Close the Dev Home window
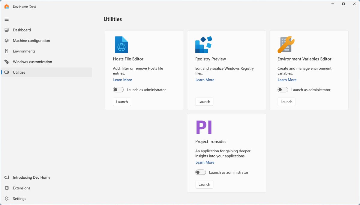Viewport: 360px width, 205px height. (x=354, y=4)
